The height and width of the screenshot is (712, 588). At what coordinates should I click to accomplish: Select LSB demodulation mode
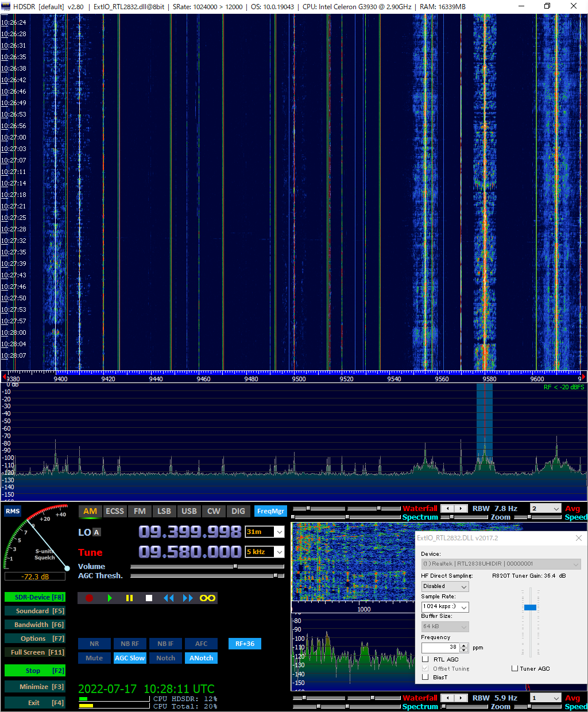tap(164, 511)
